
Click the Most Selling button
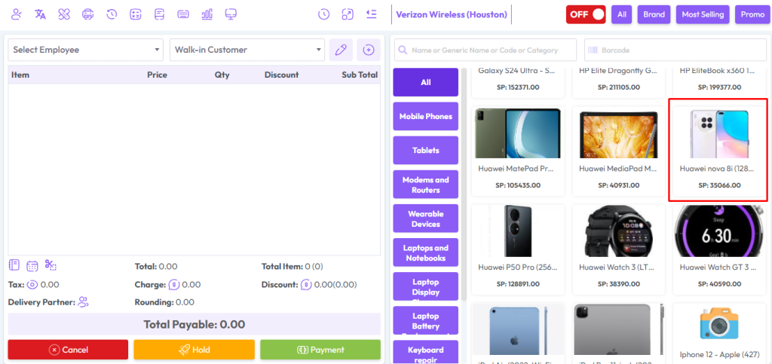click(703, 14)
